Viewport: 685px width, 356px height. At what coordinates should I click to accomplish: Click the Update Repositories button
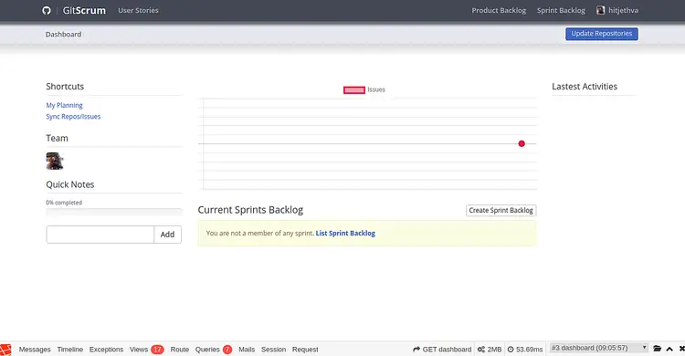point(602,34)
